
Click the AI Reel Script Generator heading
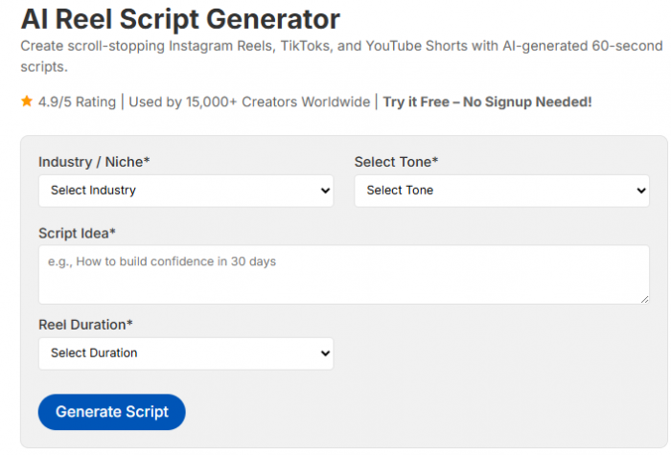pyautogui.click(x=180, y=19)
